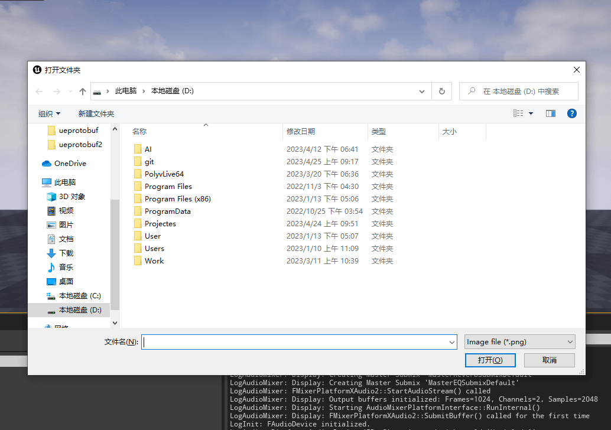This screenshot has width=611, height=430.
Task: Click the refresh button beside address bar
Action: 441,92
